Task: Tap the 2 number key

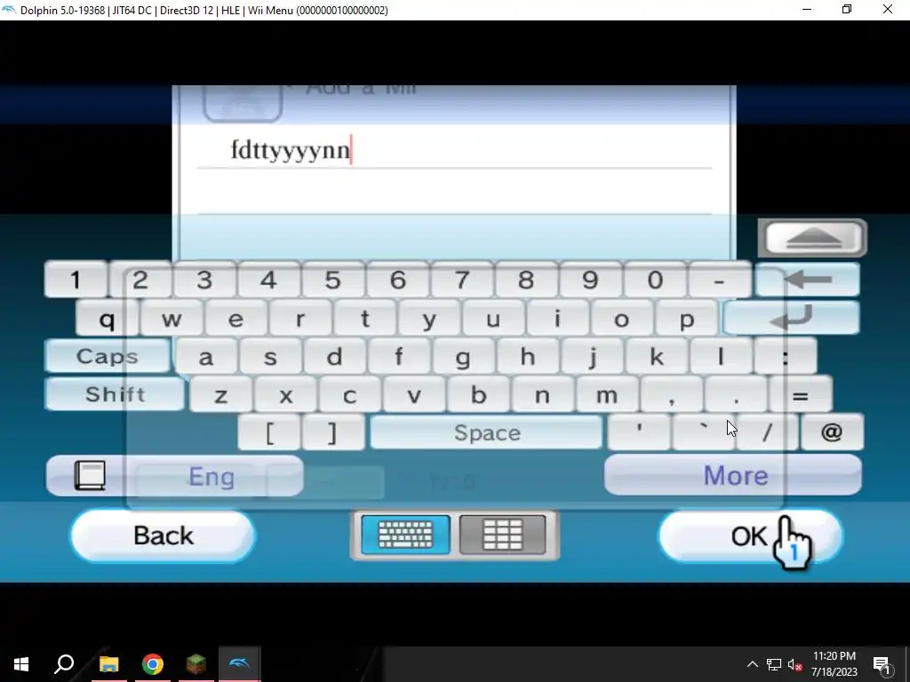Action: 140,280
